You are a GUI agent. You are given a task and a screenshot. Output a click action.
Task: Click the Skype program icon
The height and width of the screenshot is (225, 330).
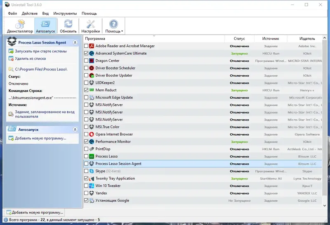pyautogui.click(x=92, y=171)
